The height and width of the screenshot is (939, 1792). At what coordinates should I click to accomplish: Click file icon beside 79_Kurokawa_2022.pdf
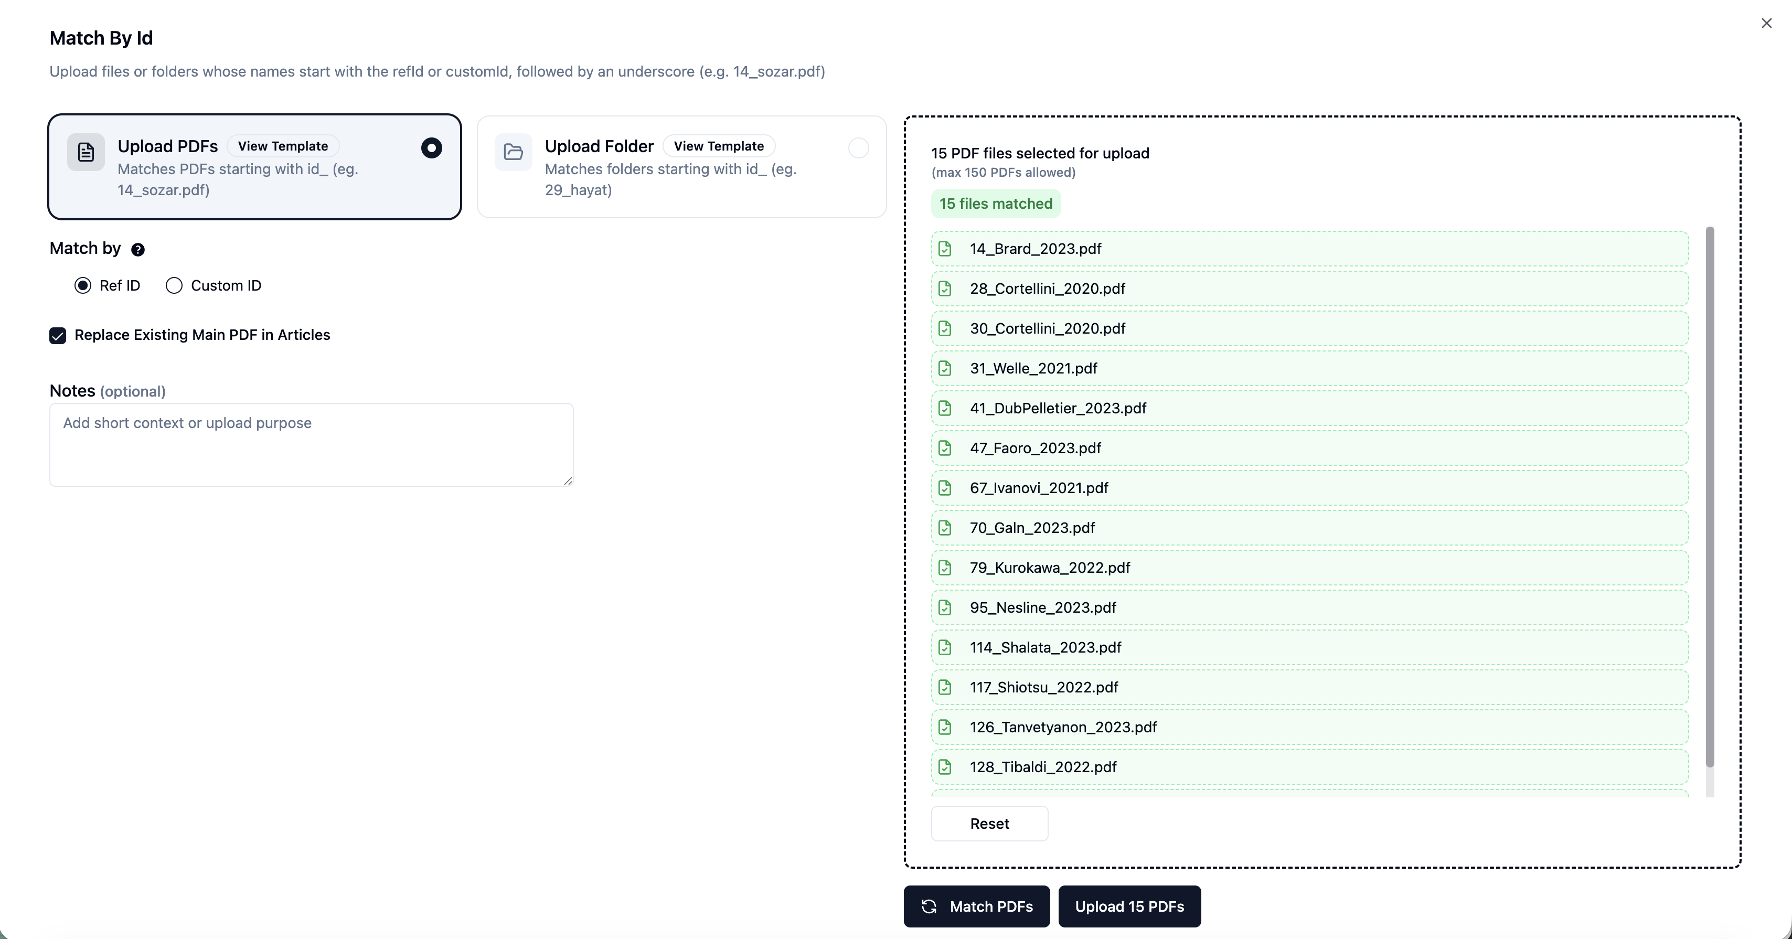pyautogui.click(x=945, y=568)
